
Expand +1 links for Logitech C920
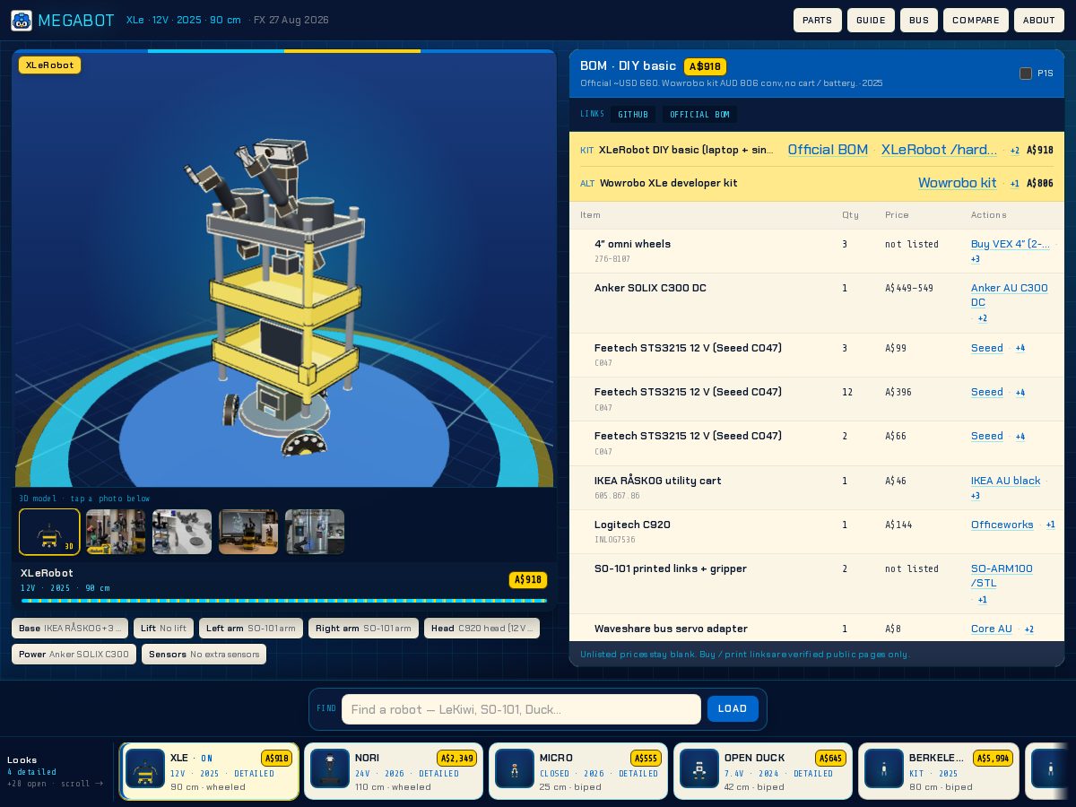point(1051,525)
